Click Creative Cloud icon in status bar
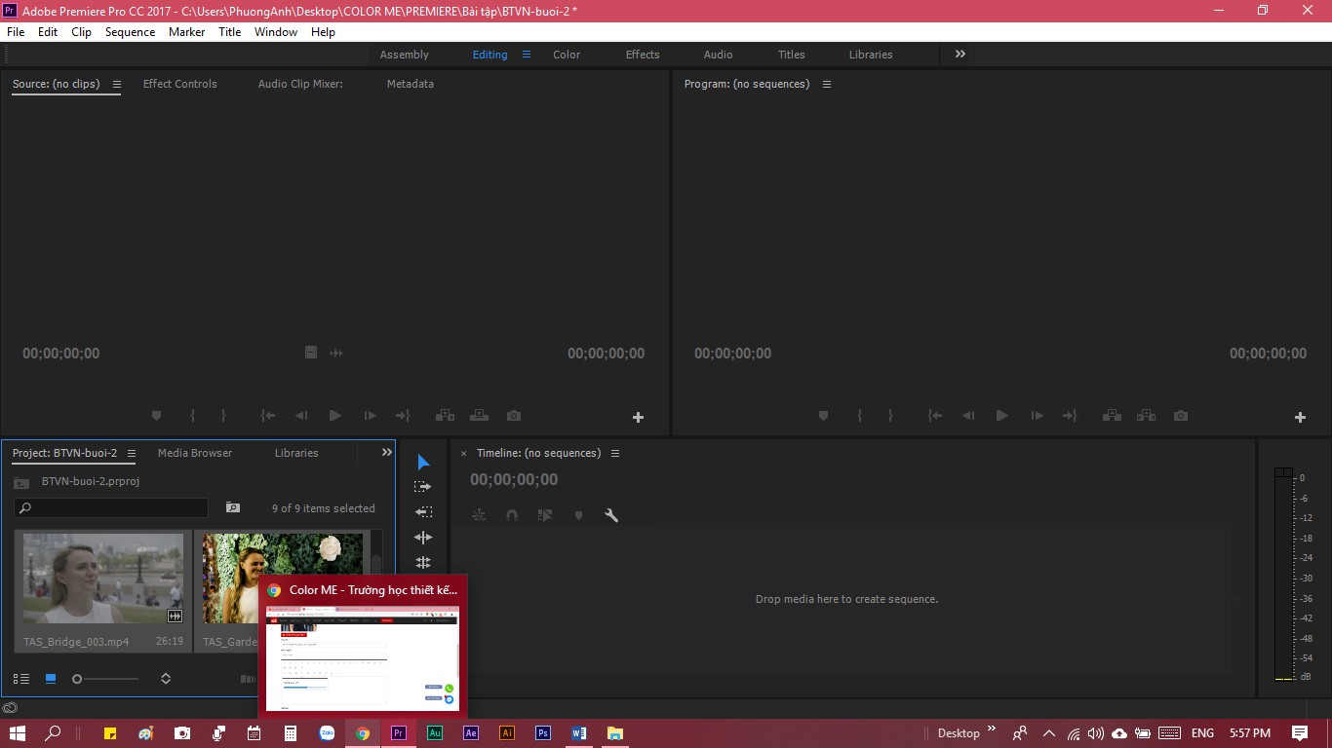The image size is (1332, 748). click(x=9, y=708)
